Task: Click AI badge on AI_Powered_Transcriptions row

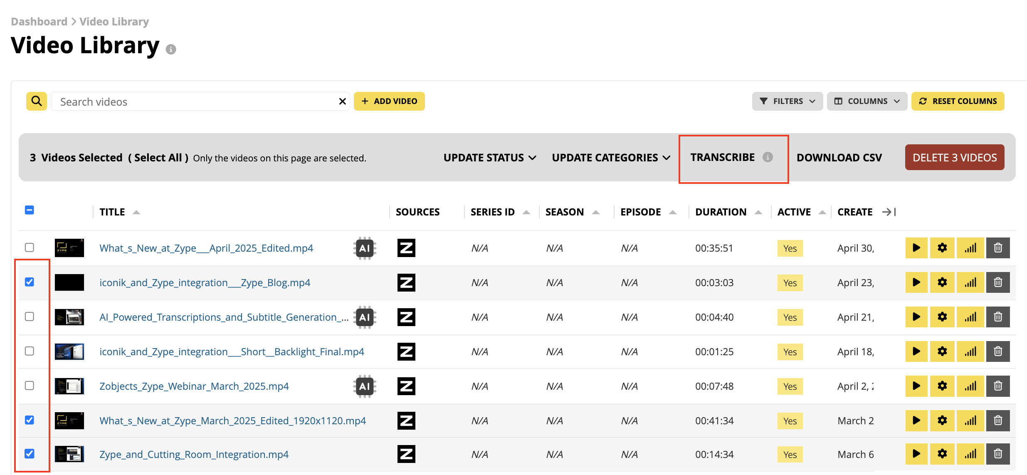Action: 365,317
